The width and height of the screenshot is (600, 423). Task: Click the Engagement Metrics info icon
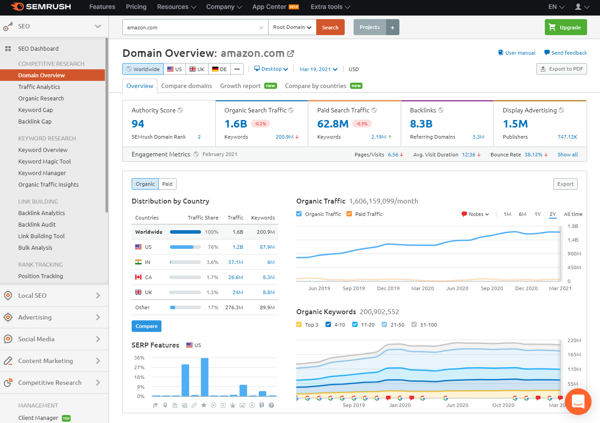pyautogui.click(x=196, y=154)
